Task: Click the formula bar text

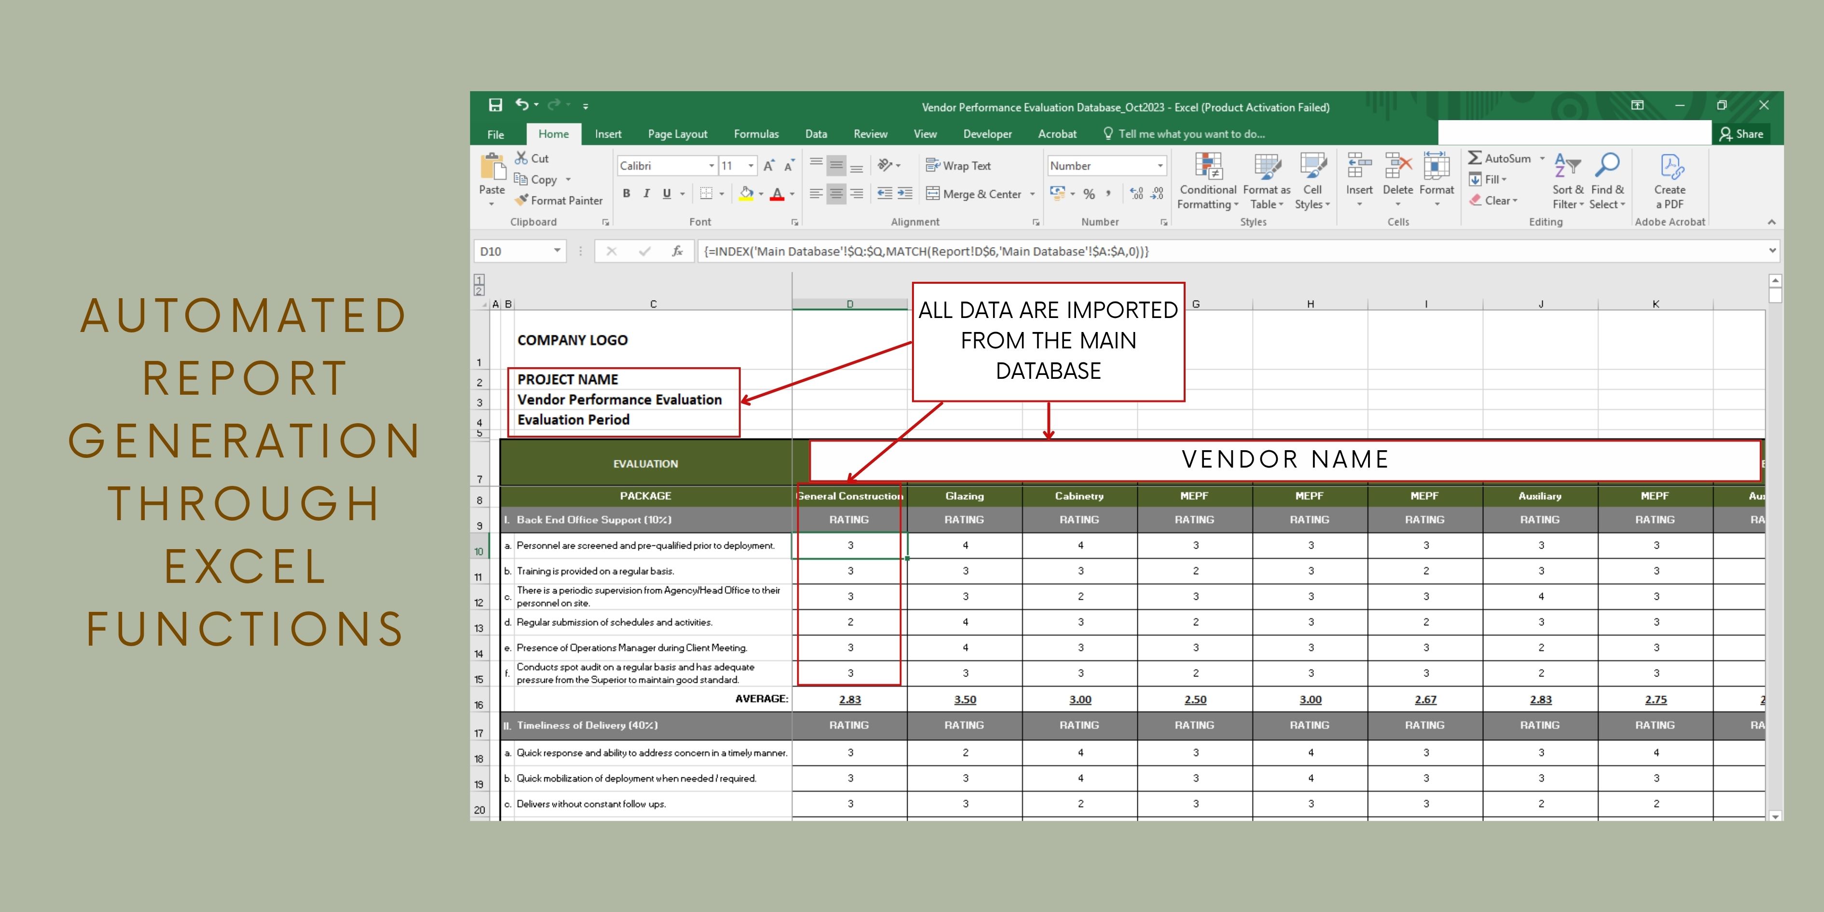Action: pos(926,250)
